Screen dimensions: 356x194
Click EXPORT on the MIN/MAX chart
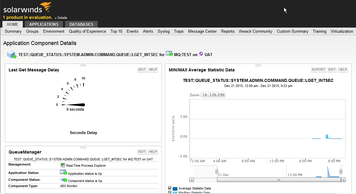(x=318, y=70)
